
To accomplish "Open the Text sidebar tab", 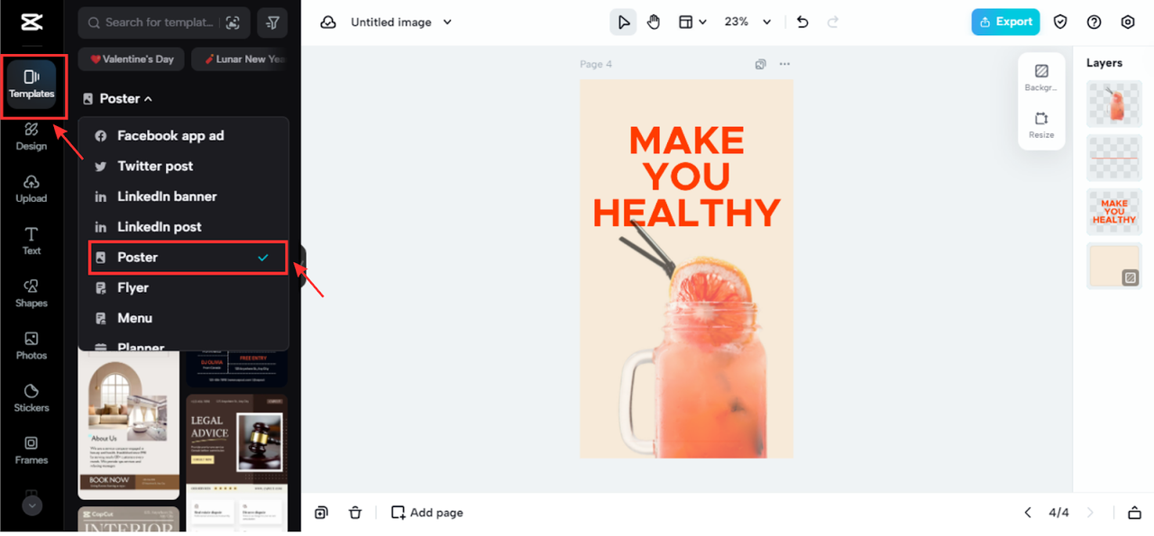I will (32, 241).
